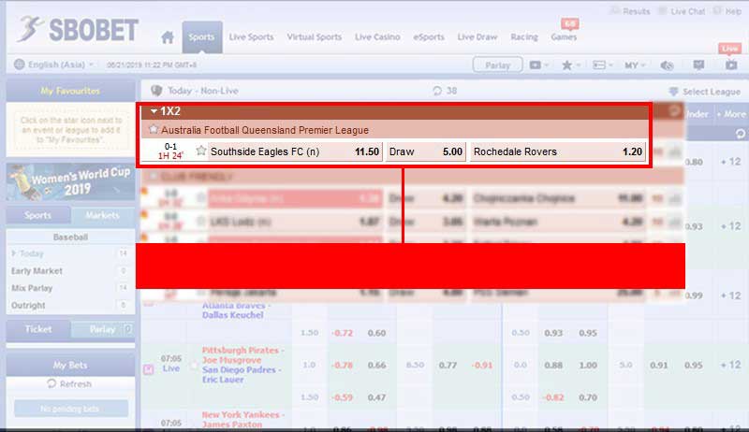Open the English (Asia) language dropdown
This screenshot has width=749, height=432.
[x=54, y=65]
